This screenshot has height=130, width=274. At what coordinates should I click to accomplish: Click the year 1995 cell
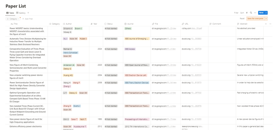[100, 119]
